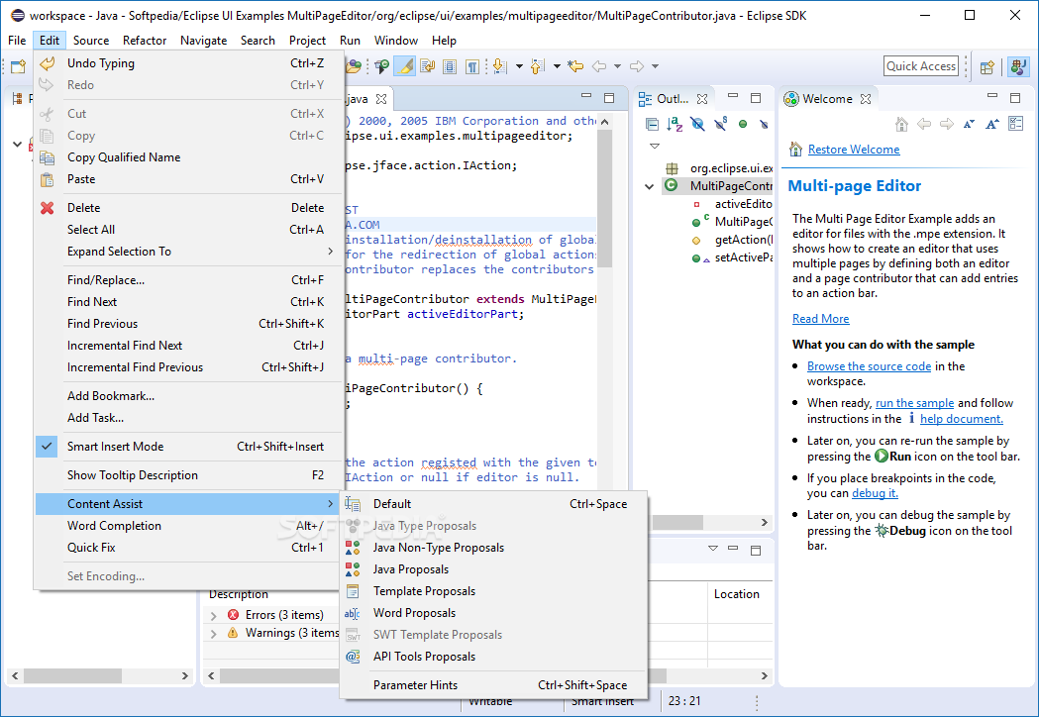Click the Back navigation arrow in main toolbar

[599, 66]
